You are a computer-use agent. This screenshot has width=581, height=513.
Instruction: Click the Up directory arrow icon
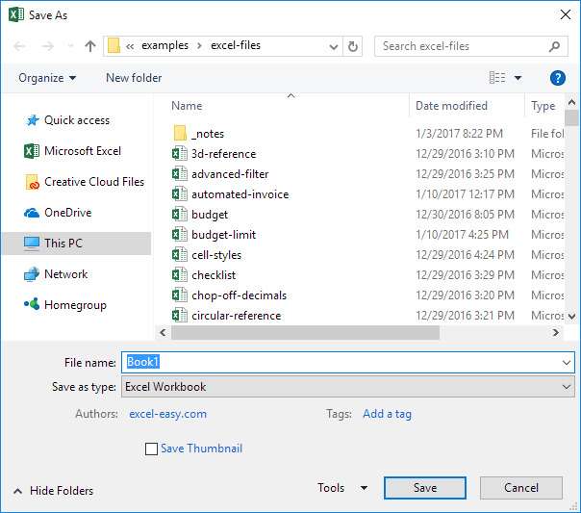coord(90,45)
